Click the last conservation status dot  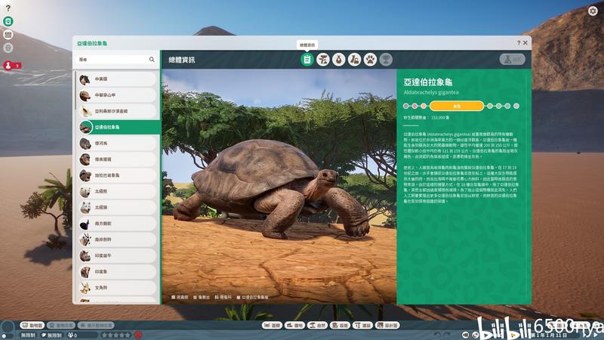(x=516, y=106)
